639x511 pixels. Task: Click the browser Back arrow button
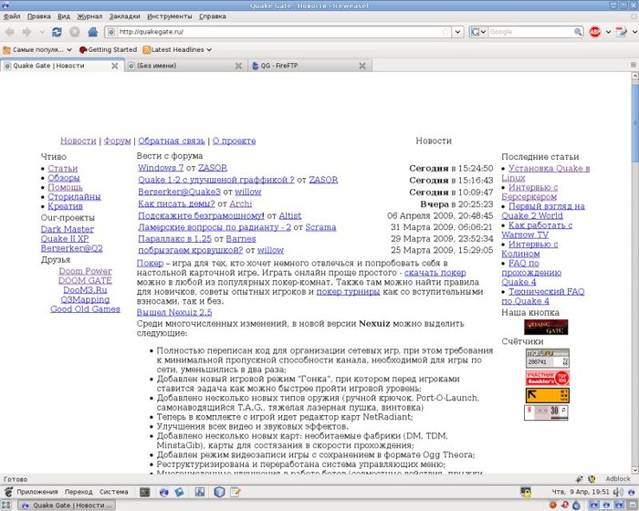10,32
